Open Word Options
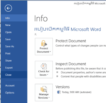The width and height of the screenshot is (106, 103). click(x=14, y=93)
